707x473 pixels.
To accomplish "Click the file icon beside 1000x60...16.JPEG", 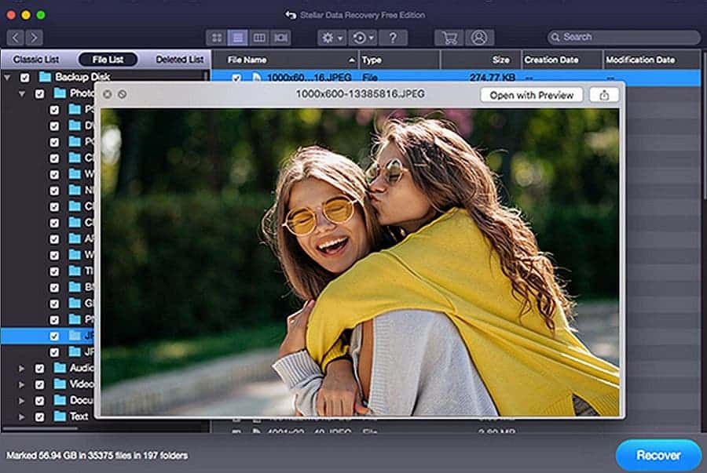I will pos(257,78).
